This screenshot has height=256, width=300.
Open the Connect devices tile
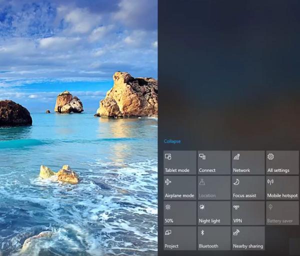[214, 162]
